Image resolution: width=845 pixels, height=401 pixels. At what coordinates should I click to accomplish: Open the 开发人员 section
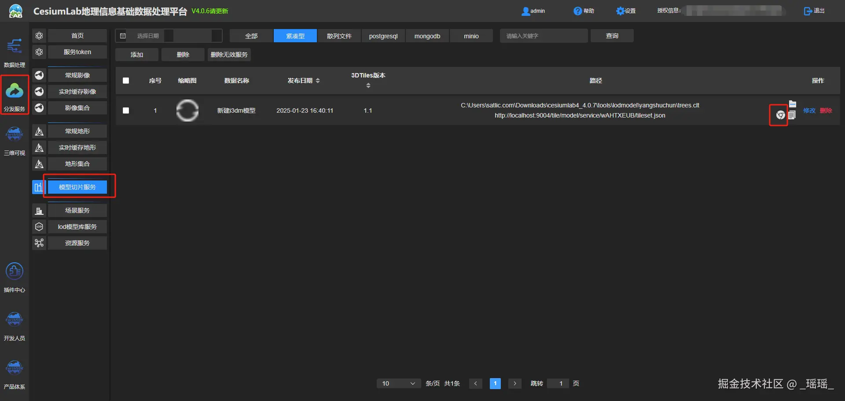coord(15,326)
